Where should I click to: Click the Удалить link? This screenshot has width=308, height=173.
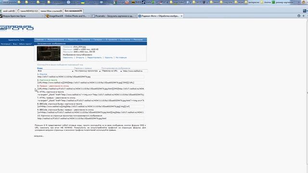pos(109,58)
